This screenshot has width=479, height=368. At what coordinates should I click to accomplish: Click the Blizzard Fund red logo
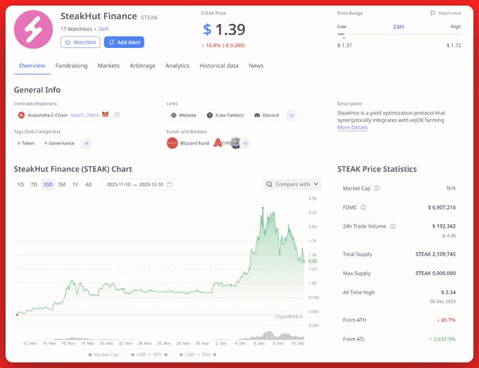pos(173,143)
